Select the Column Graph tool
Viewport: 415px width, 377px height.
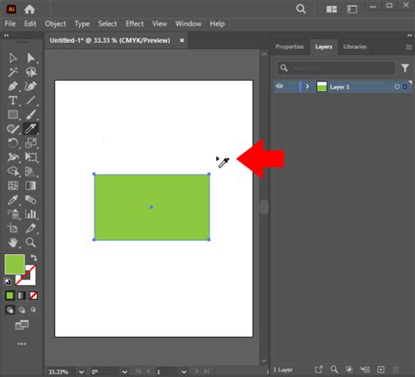[x=31, y=214]
